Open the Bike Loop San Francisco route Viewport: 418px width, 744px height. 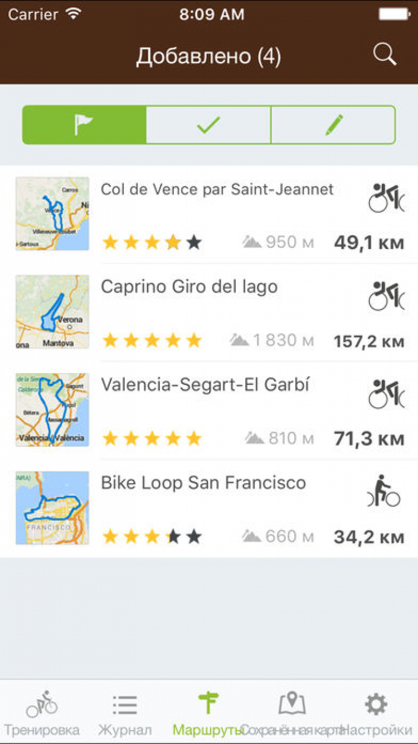[x=203, y=483]
